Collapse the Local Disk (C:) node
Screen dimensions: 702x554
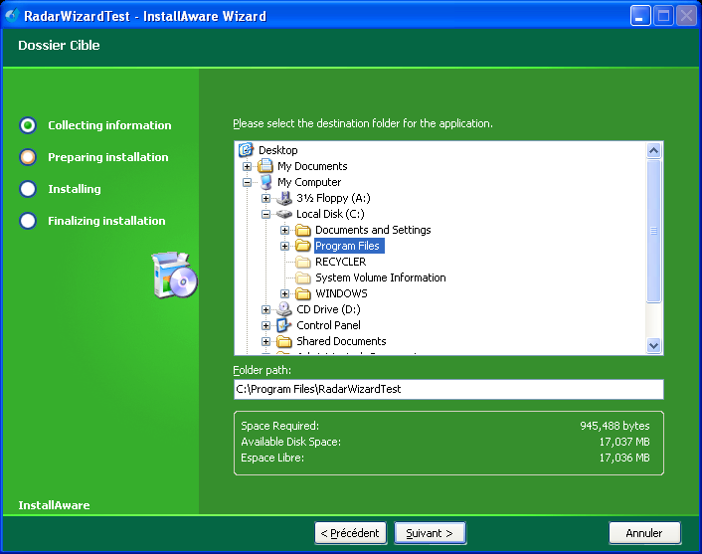click(x=265, y=214)
